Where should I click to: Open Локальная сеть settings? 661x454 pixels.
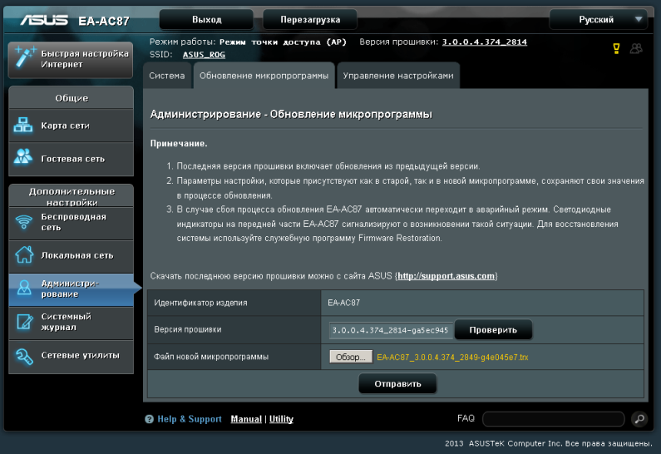point(71,255)
